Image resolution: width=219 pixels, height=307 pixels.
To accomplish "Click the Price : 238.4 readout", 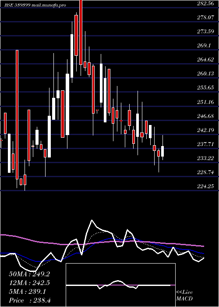I will pos(30,300).
